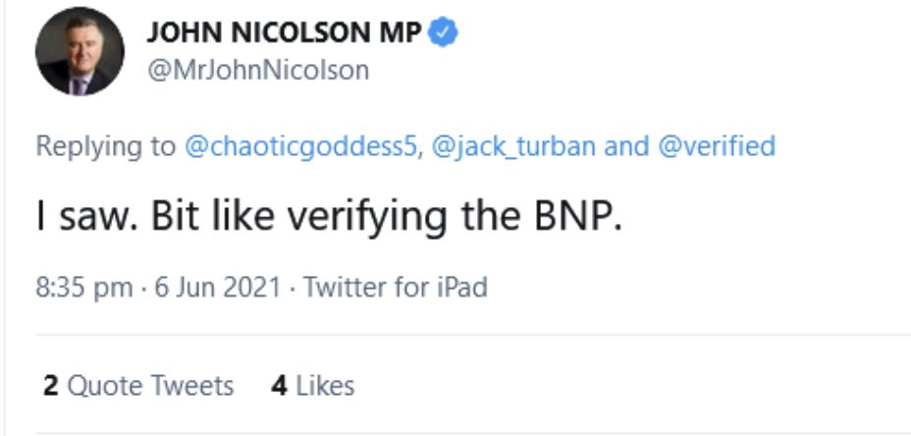Viewport: 911px width, 436px height.
Task: Show who liked via Likes label
Action: [x=325, y=385]
